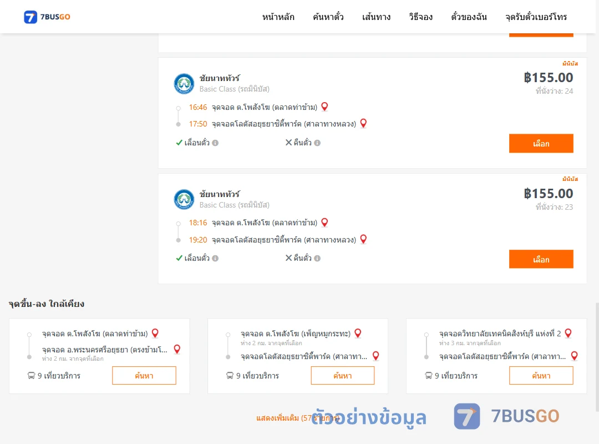
Task: Open map pin for 17:50 arrival stop
Action: (363, 123)
